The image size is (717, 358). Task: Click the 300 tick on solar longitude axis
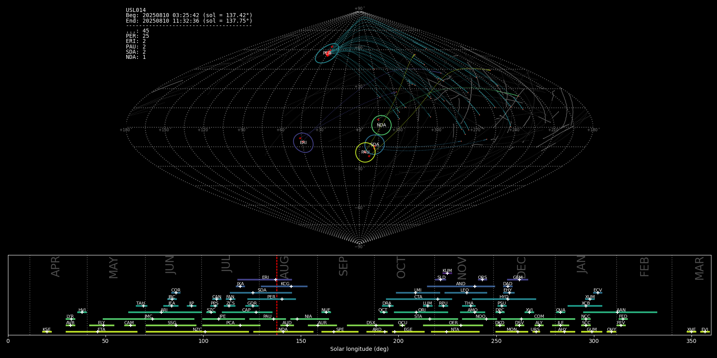[594, 341]
